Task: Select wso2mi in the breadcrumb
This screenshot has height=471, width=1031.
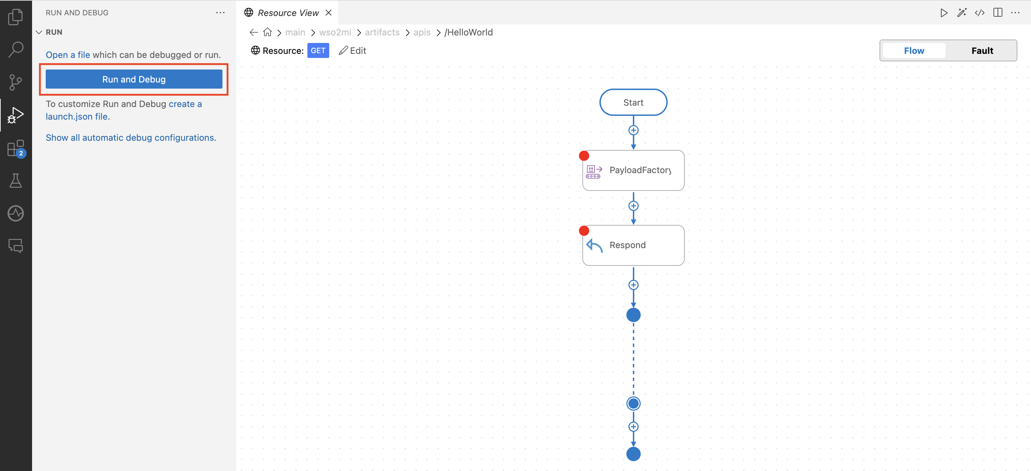Action: 335,32
